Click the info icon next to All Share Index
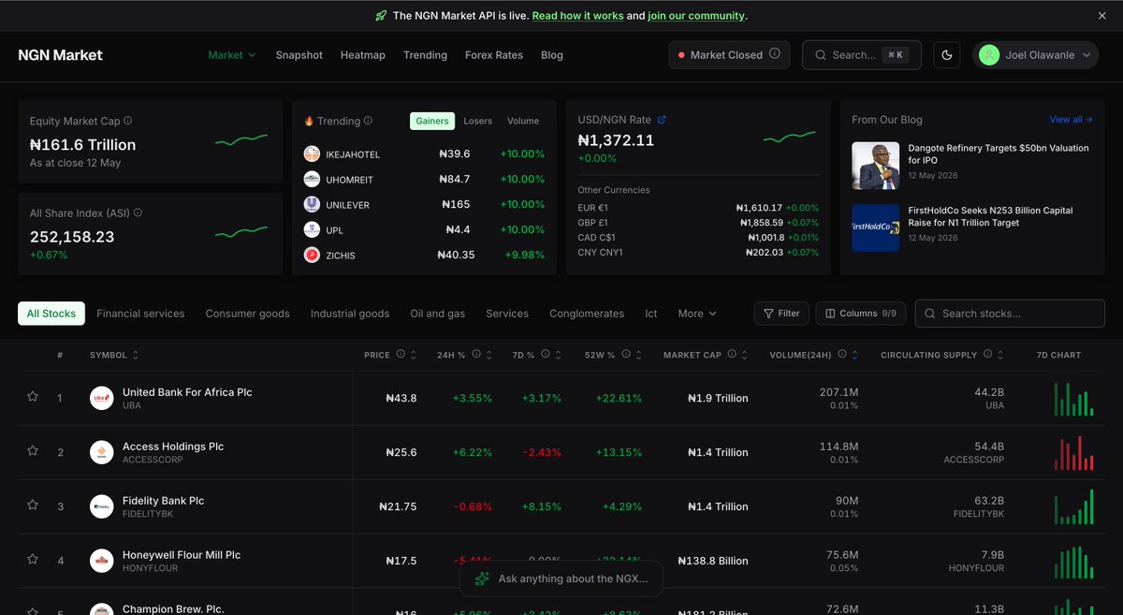Image resolution: width=1123 pixels, height=615 pixels. click(139, 213)
